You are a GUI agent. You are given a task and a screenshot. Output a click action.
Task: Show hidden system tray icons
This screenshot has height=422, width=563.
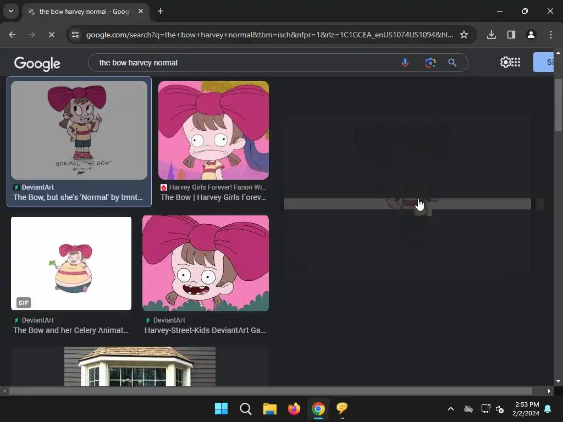coord(451,408)
